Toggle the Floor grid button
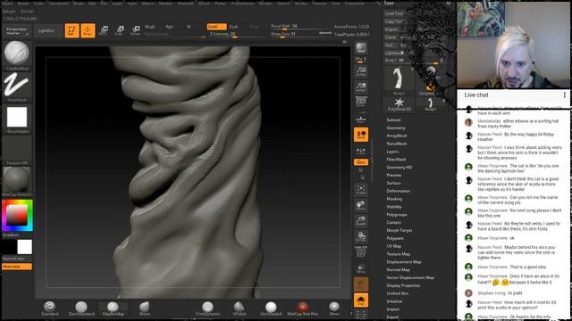The image size is (572, 321). click(x=361, y=119)
